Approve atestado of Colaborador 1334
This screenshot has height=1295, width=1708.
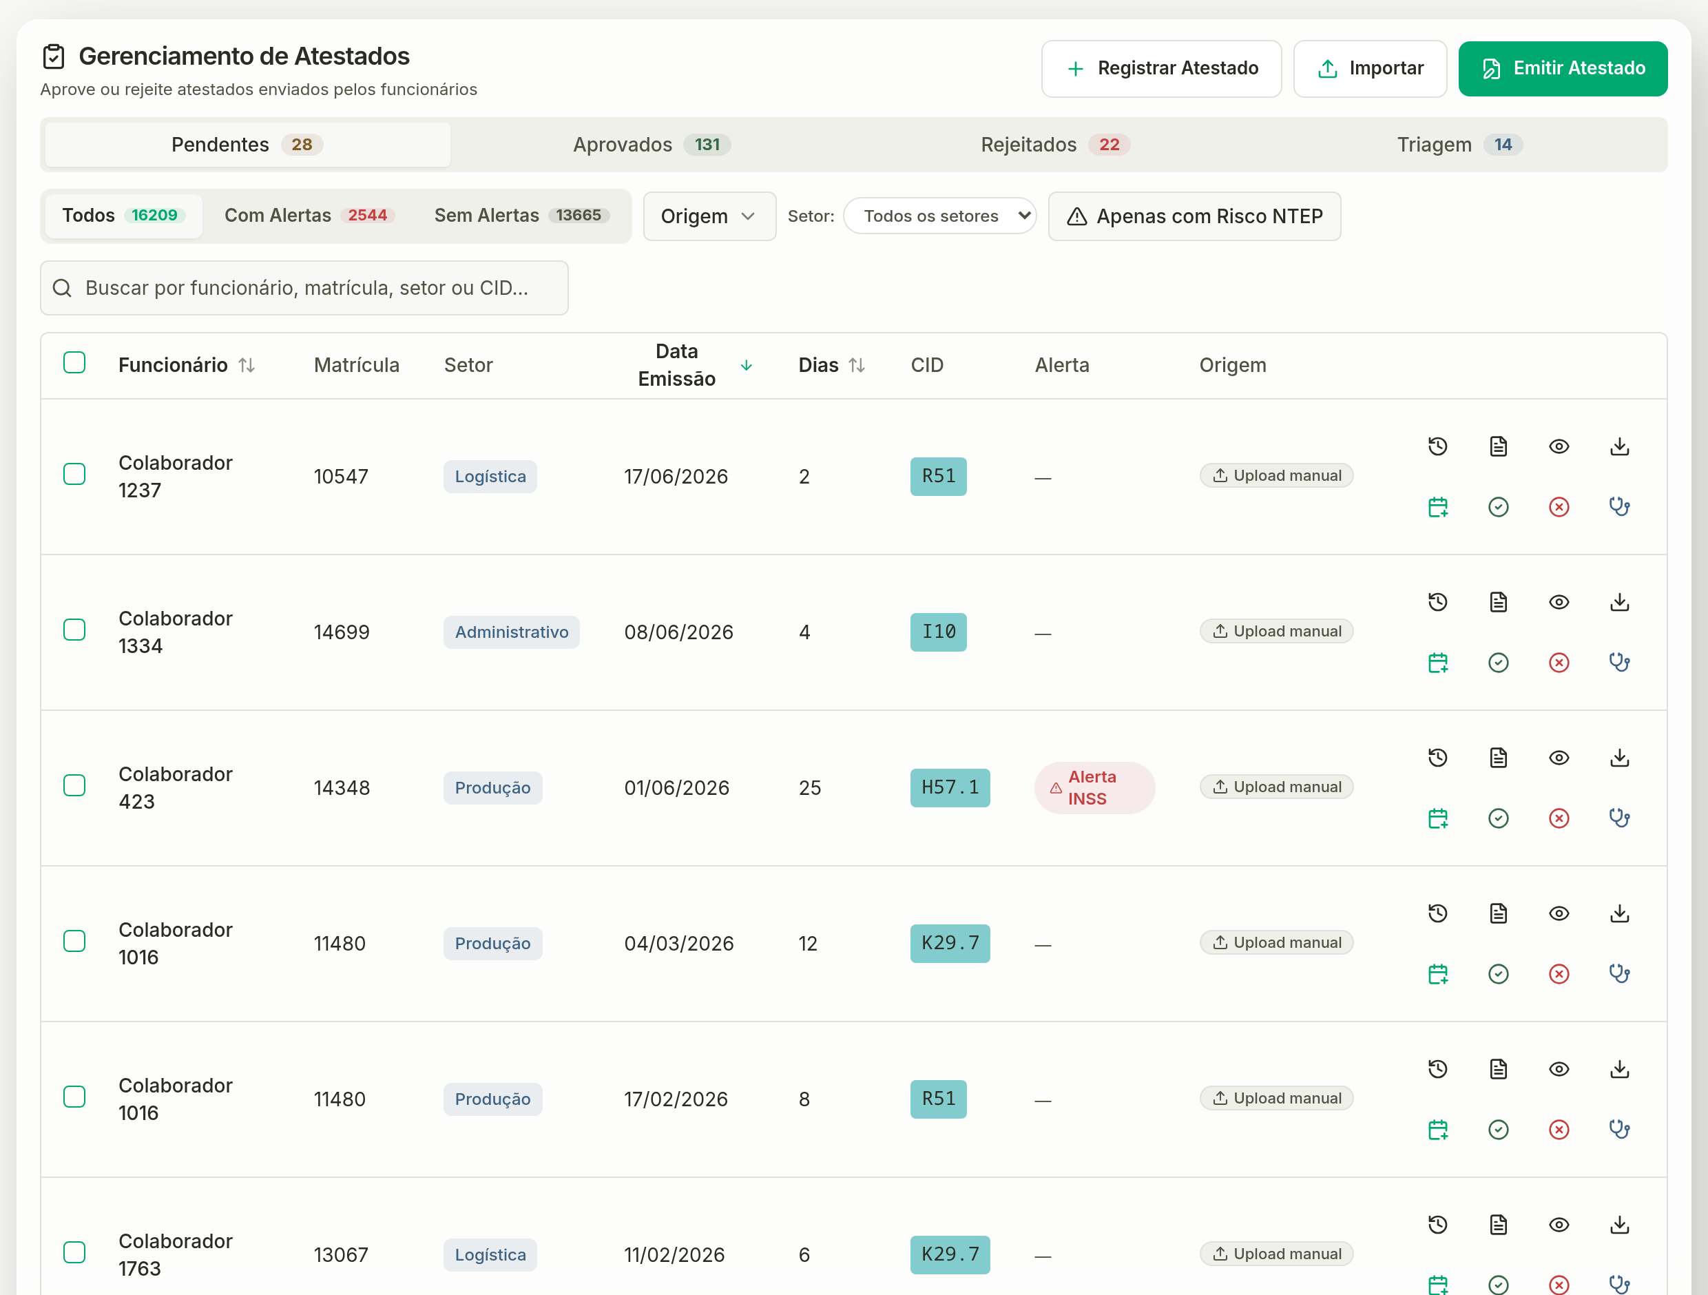tap(1498, 663)
